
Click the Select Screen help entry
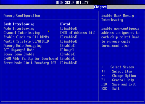(122, 67)
